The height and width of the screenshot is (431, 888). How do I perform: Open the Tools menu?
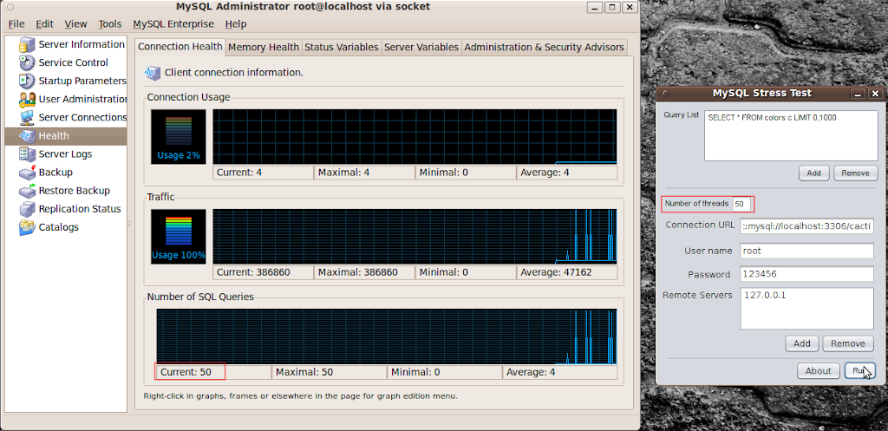(x=110, y=23)
